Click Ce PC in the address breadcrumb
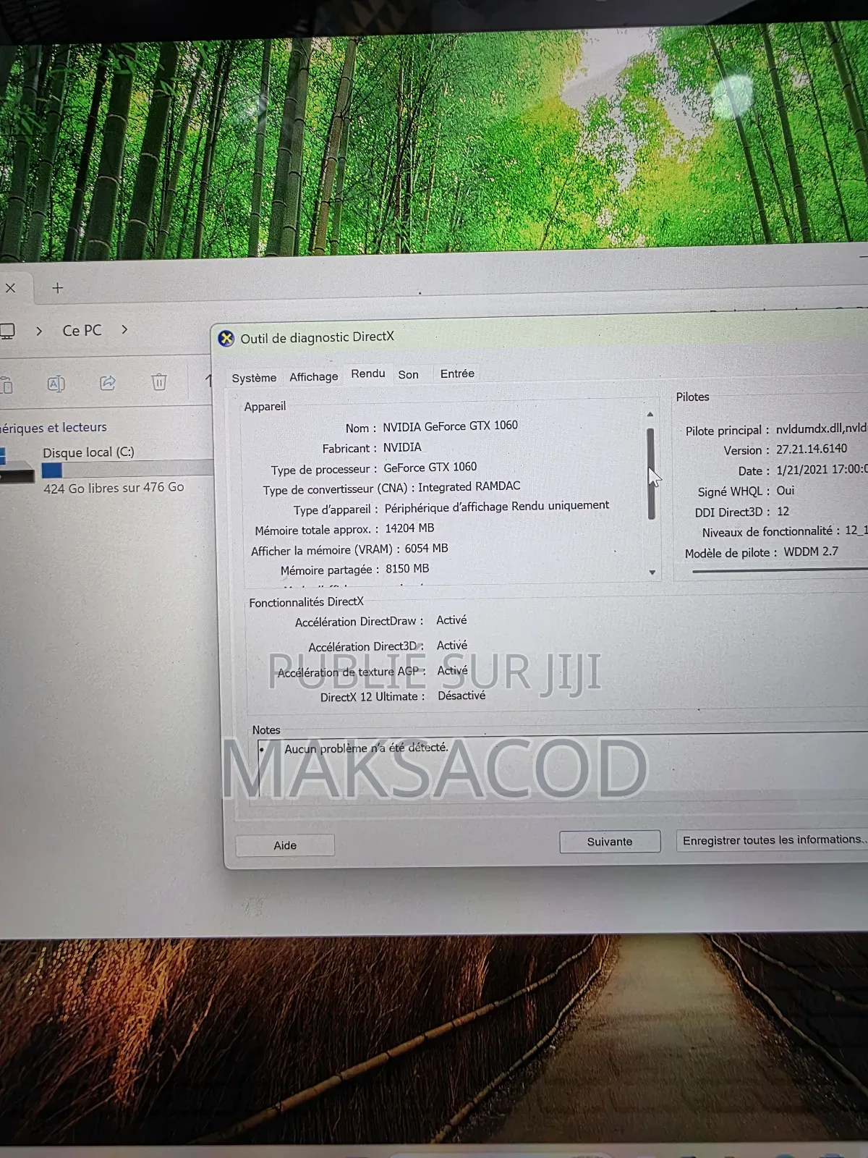Viewport: 868px width, 1158px height. pos(82,330)
